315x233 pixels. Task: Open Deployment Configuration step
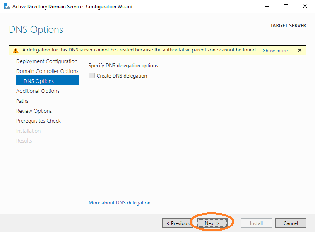[47, 61]
